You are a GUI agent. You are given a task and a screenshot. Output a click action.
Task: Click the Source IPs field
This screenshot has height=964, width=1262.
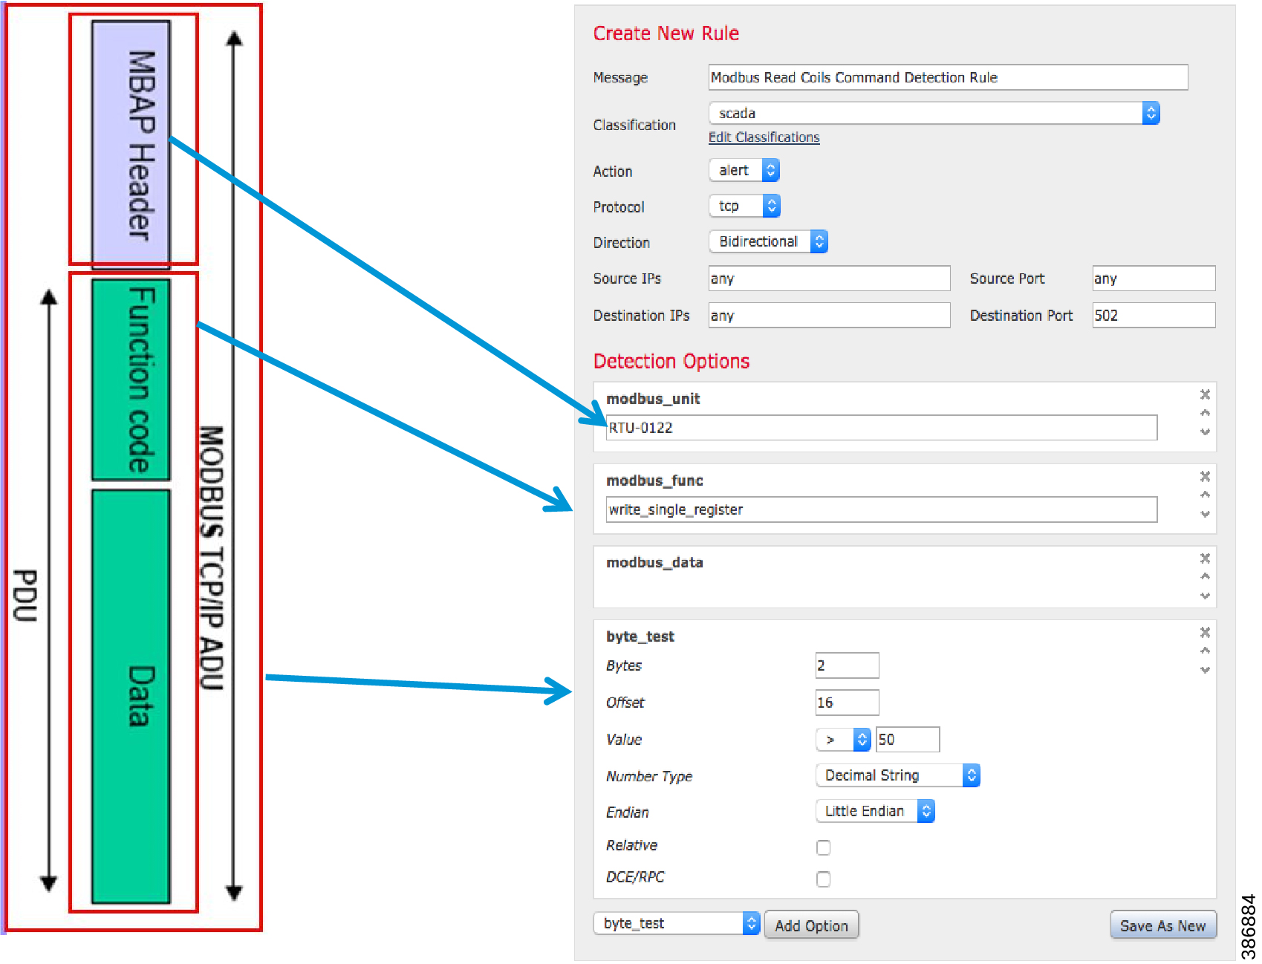pyautogui.click(x=829, y=279)
